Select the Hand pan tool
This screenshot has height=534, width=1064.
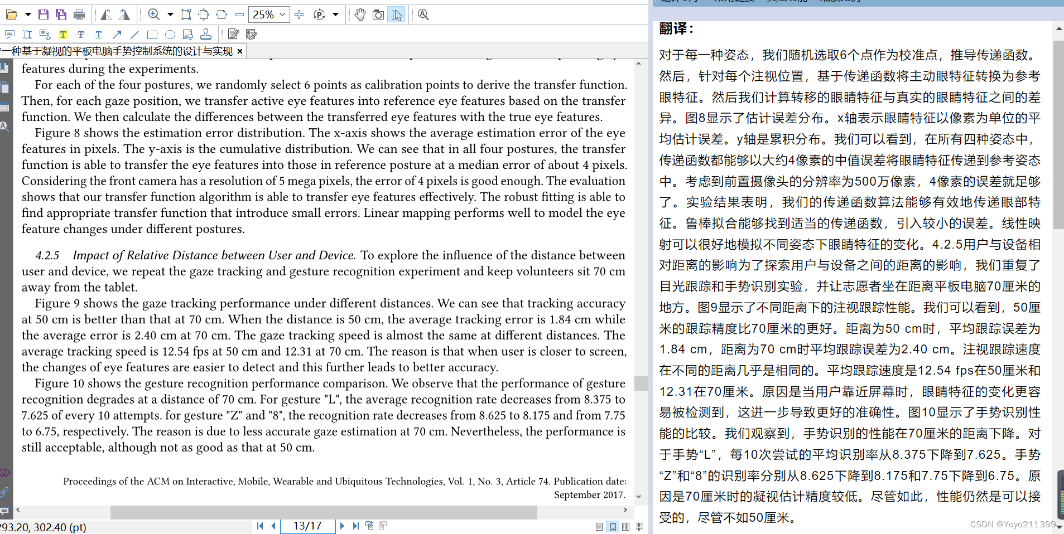tap(360, 14)
